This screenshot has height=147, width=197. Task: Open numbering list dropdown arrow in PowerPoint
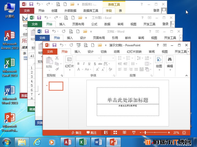pyautogui.click(x=132, y=58)
